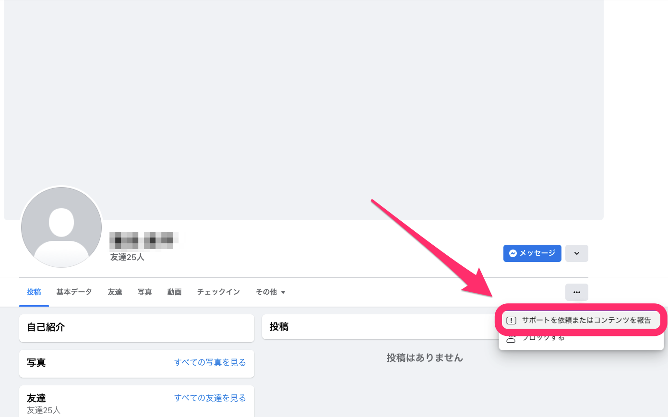Click the メッセージ button
The image size is (668, 417).
point(532,253)
